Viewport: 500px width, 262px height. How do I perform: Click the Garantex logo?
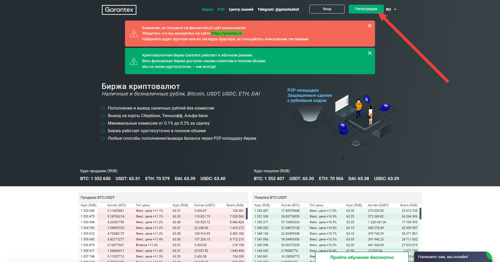coord(119,10)
